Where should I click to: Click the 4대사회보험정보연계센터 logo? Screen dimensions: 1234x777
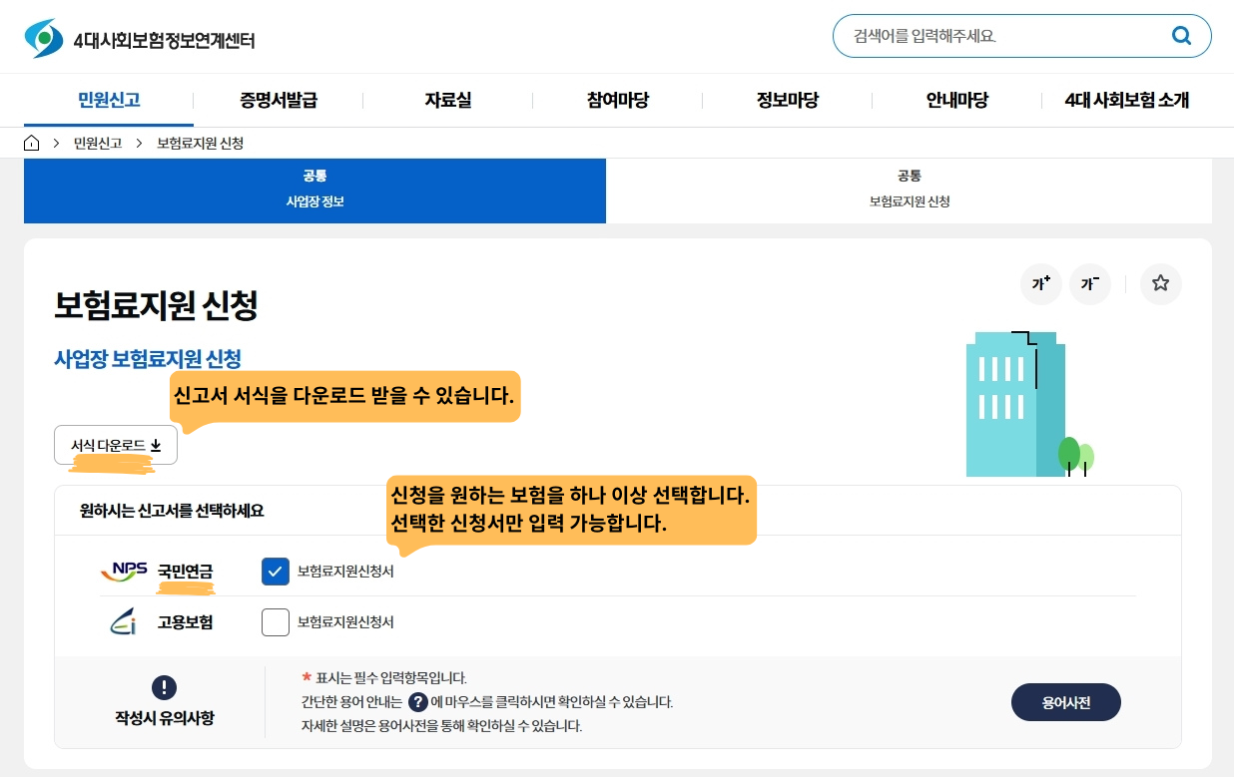[140, 39]
